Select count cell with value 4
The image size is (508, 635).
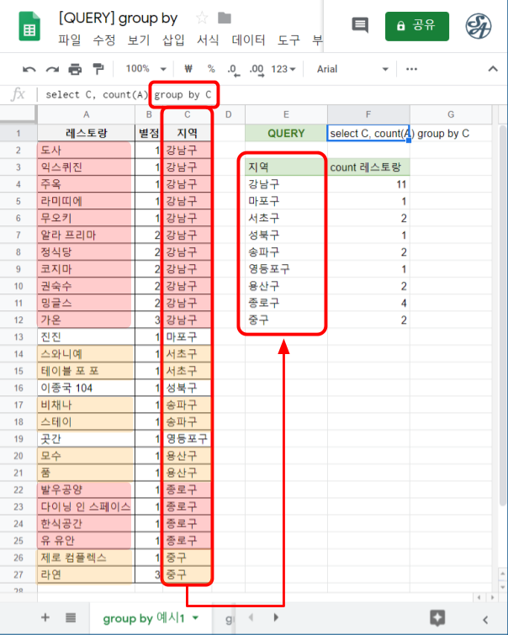tap(368, 303)
